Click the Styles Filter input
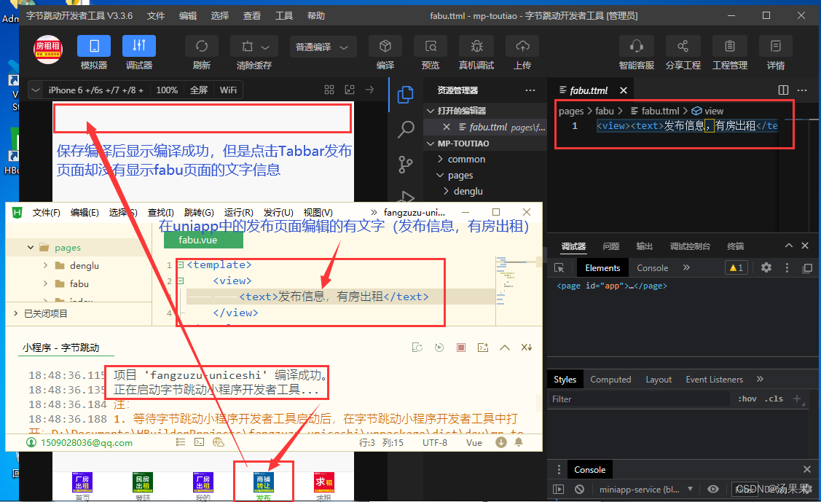The height and width of the screenshot is (502, 821). tap(639, 399)
